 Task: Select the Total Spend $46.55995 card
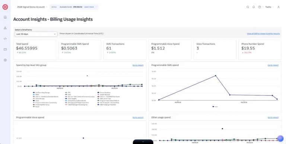[35, 50]
